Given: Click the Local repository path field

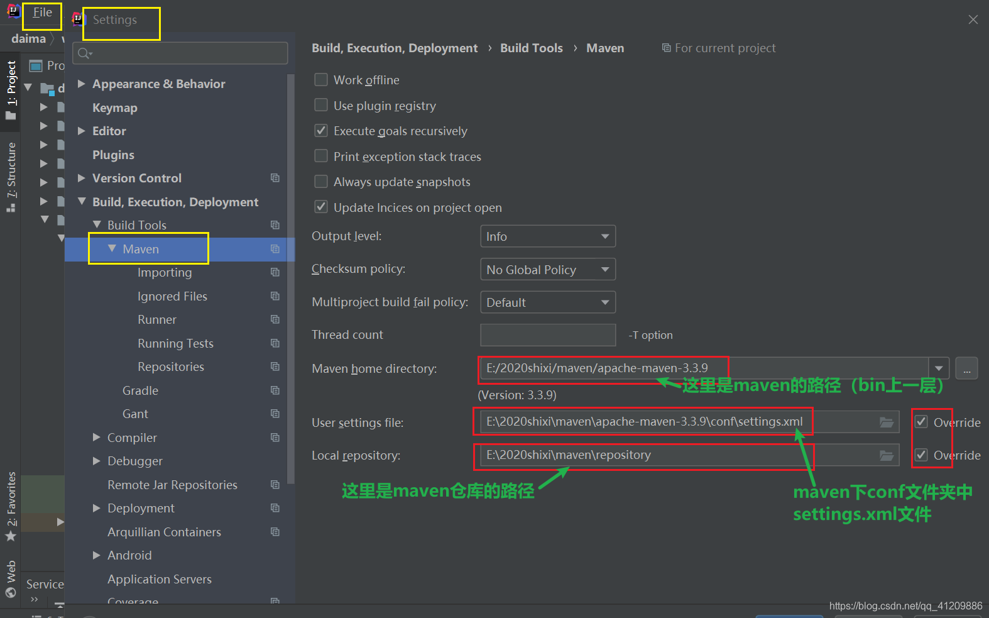Looking at the screenshot, I should [689, 455].
